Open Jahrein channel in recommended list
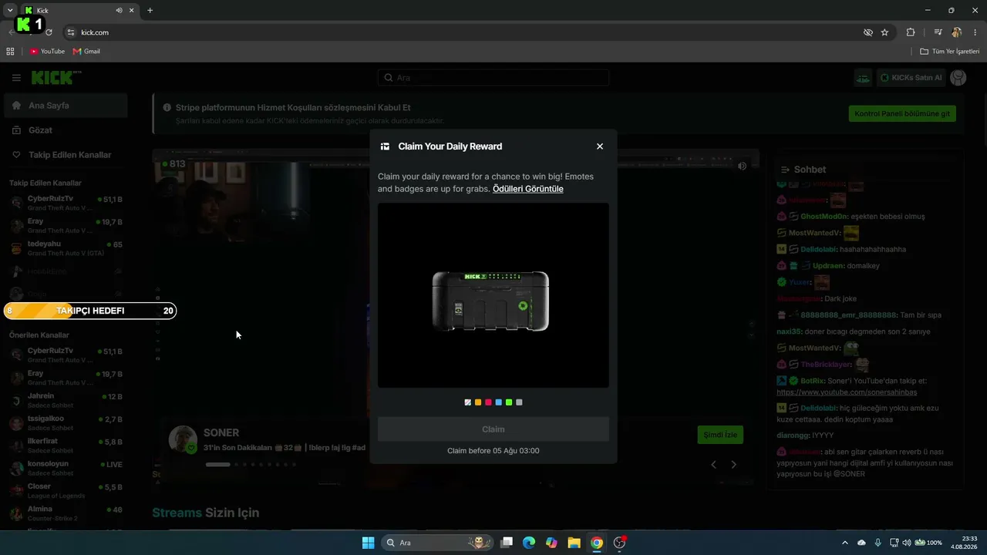The width and height of the screenshot is (987, 555). pyautogui.click(x=66, y=400)
